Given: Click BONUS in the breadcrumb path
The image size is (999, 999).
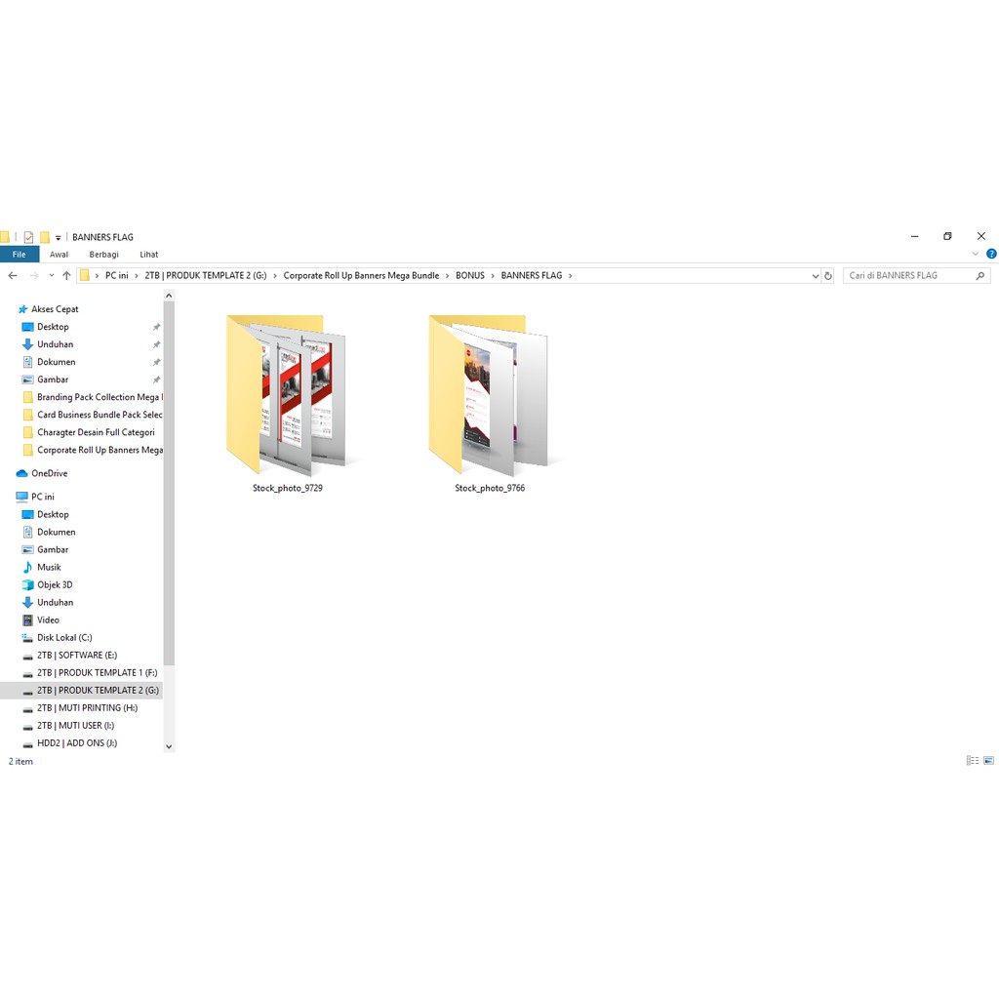Looking at the screenshot, I should (x=469, y=276).
